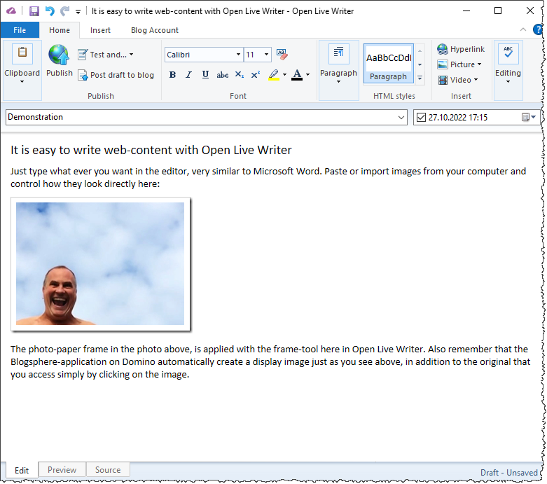
Task: Toggle Bold formatting
Action: pyautogui.click(x=172, y=75)
